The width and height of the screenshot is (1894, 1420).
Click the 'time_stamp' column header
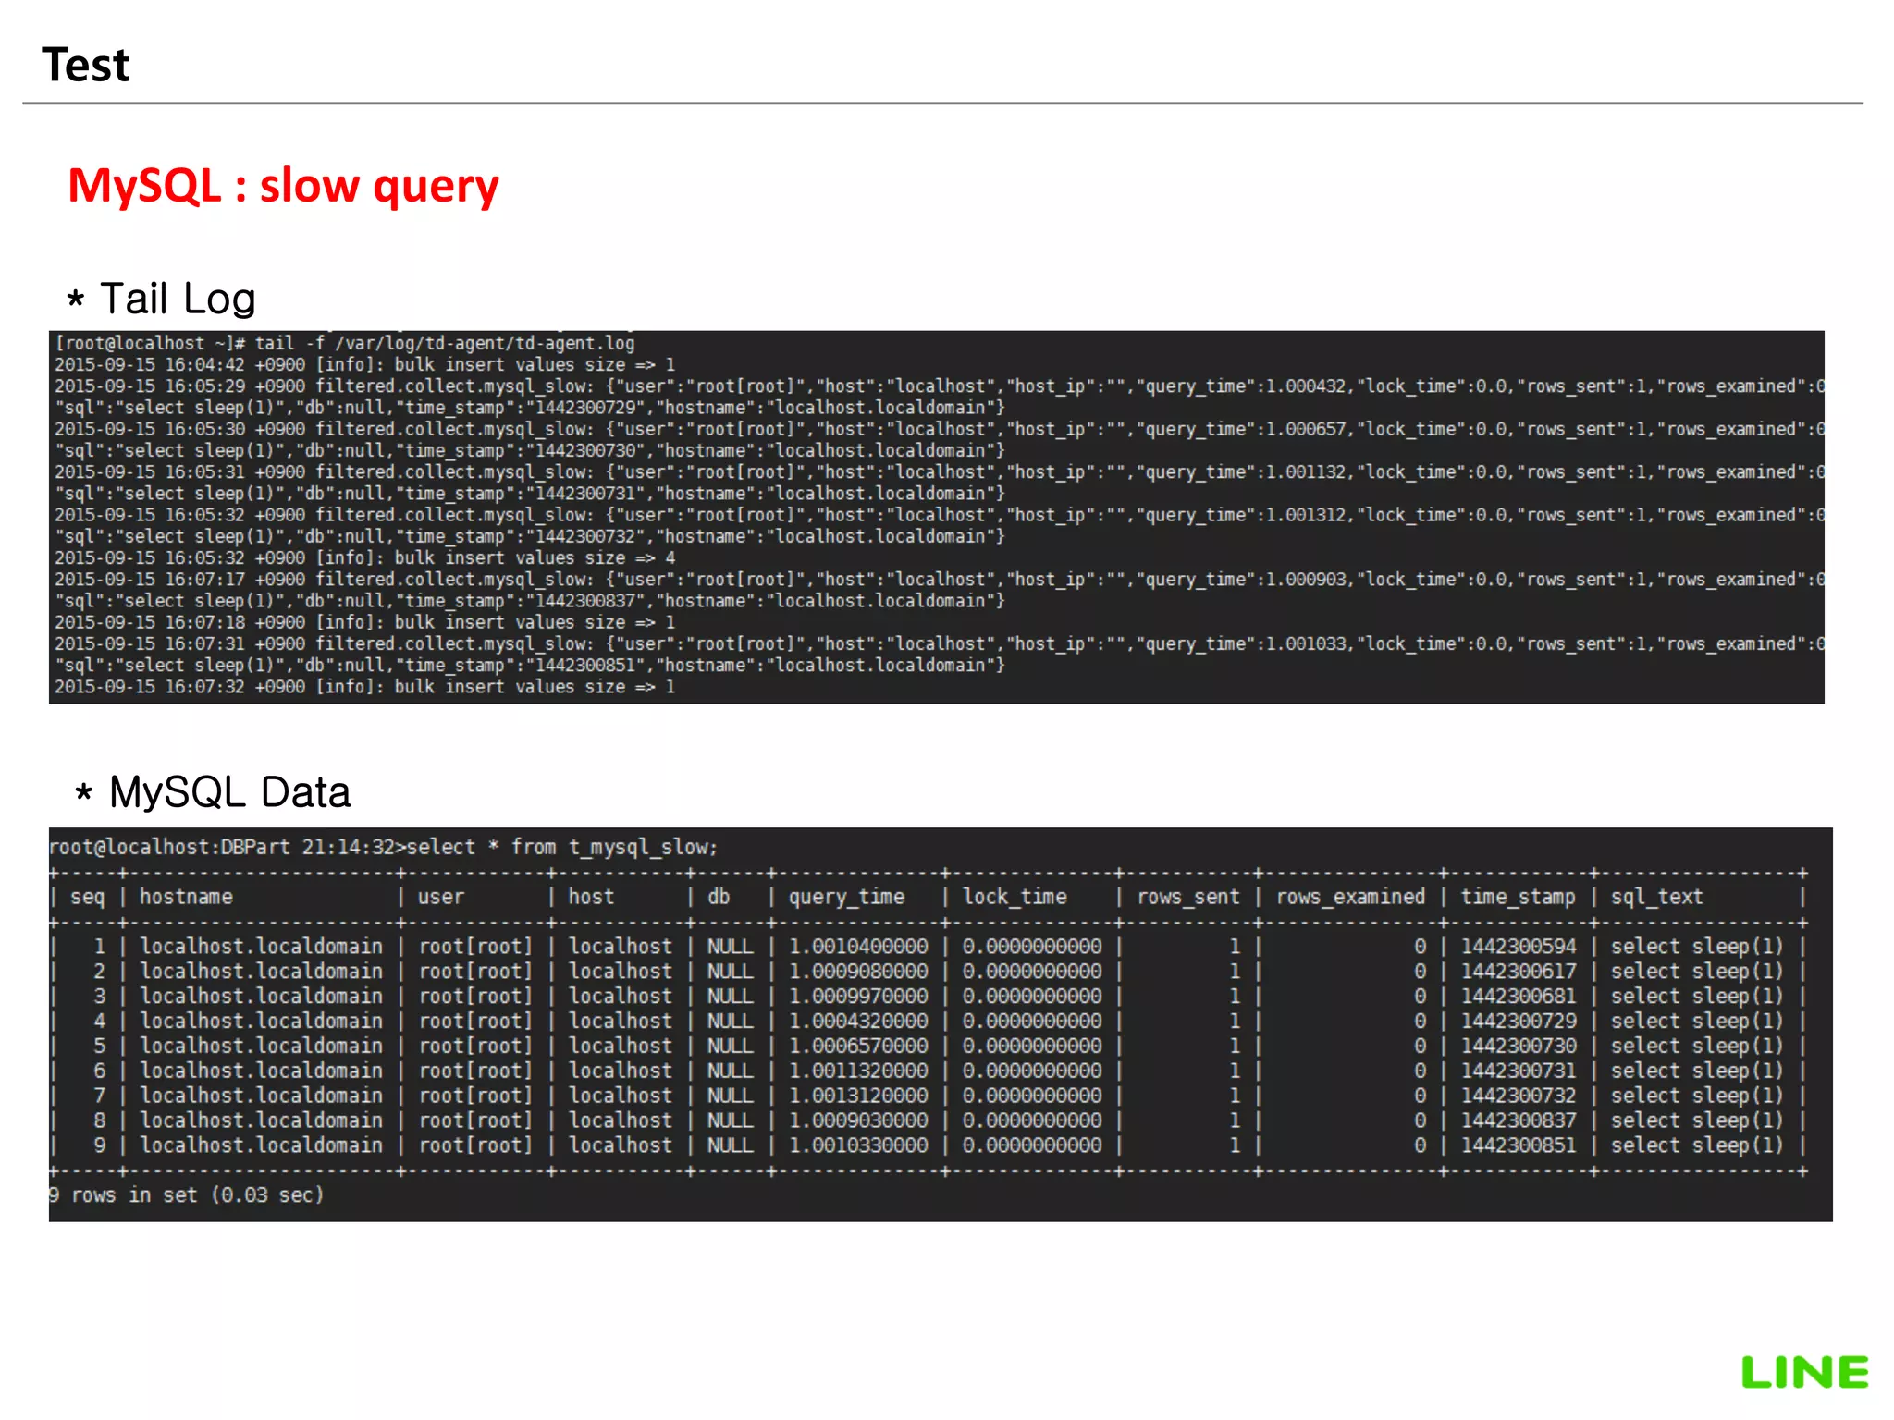click(1518, 897)
